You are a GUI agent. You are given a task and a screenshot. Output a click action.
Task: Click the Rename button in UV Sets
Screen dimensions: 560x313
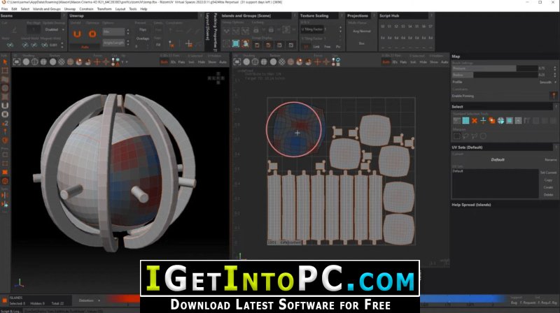click(550, 160)
